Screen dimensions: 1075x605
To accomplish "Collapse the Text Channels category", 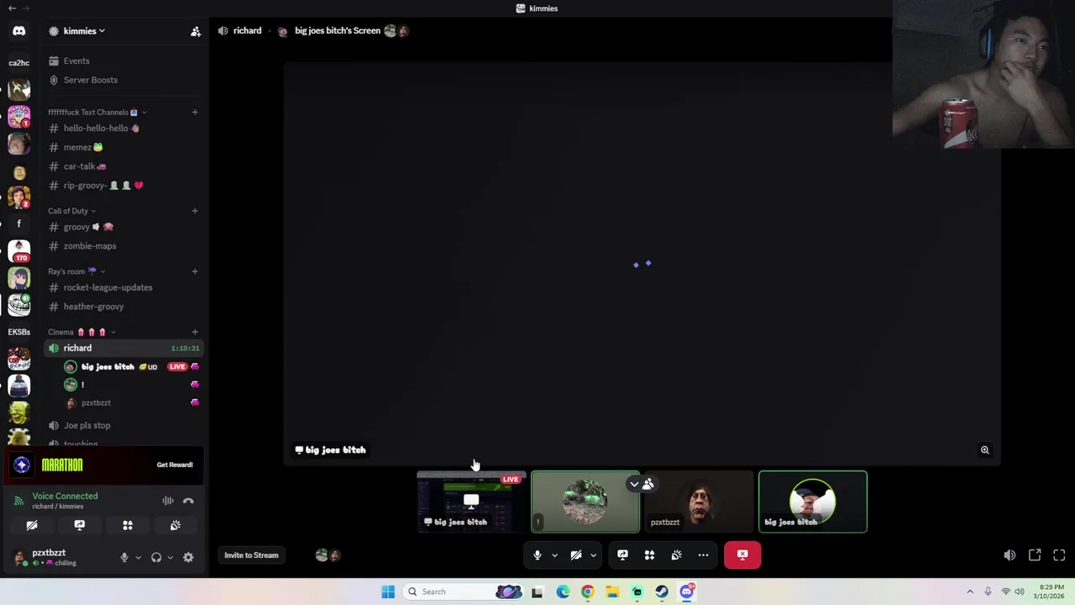I will pos(97,112).
